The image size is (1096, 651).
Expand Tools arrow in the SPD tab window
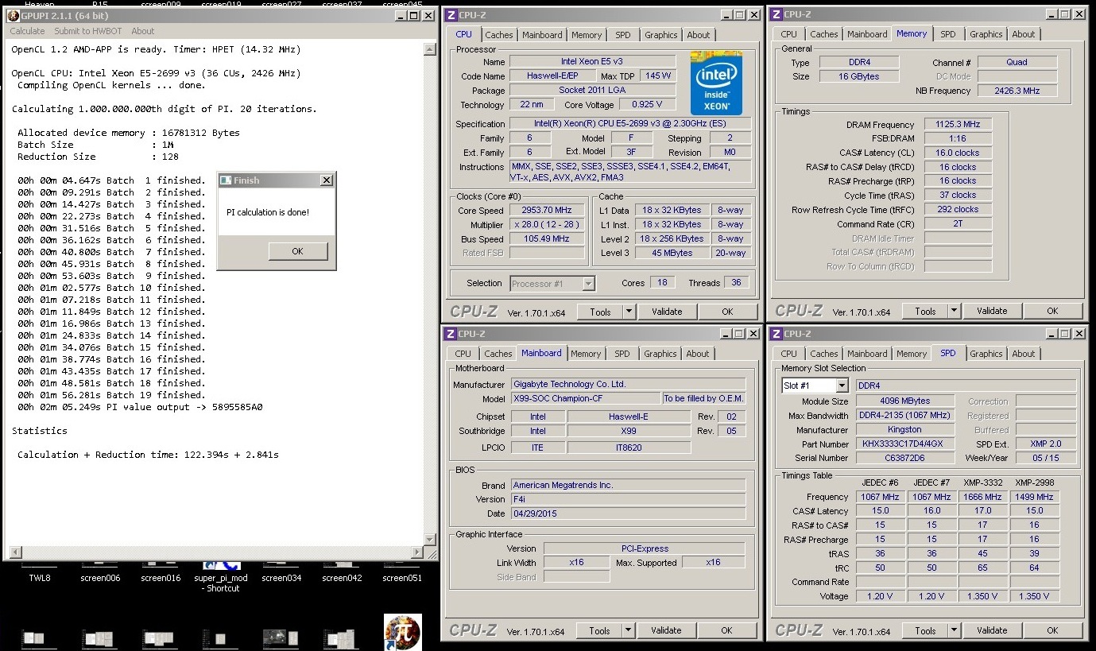point(954,630)
